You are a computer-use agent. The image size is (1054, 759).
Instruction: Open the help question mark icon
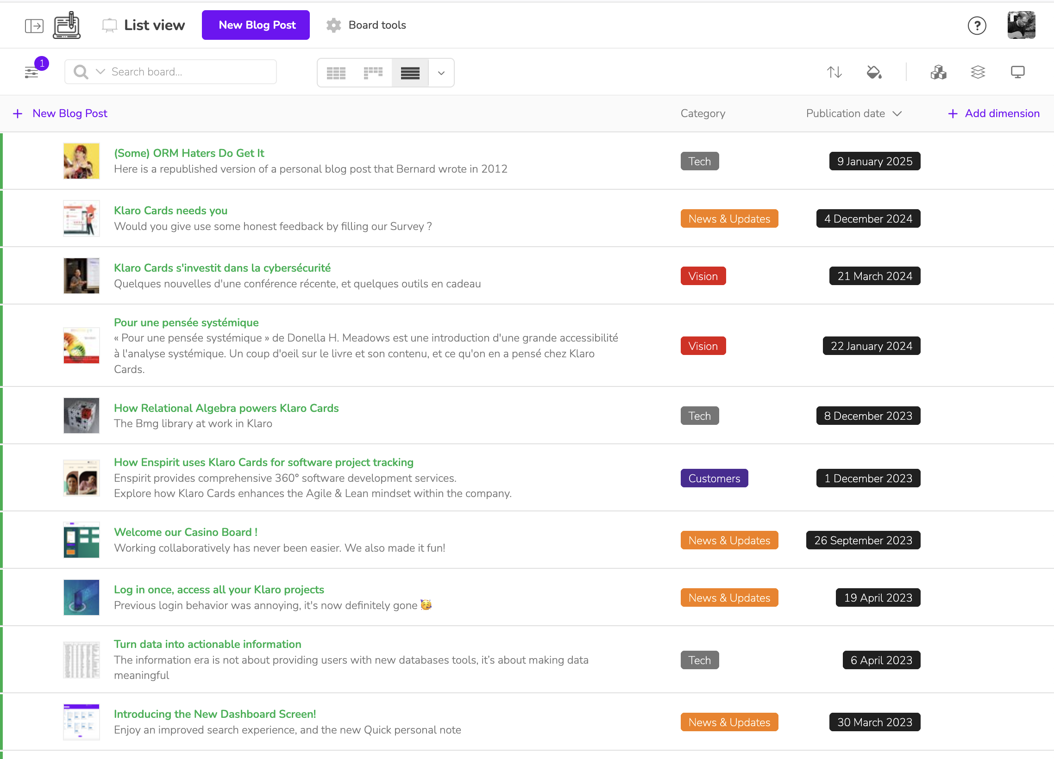977,25
